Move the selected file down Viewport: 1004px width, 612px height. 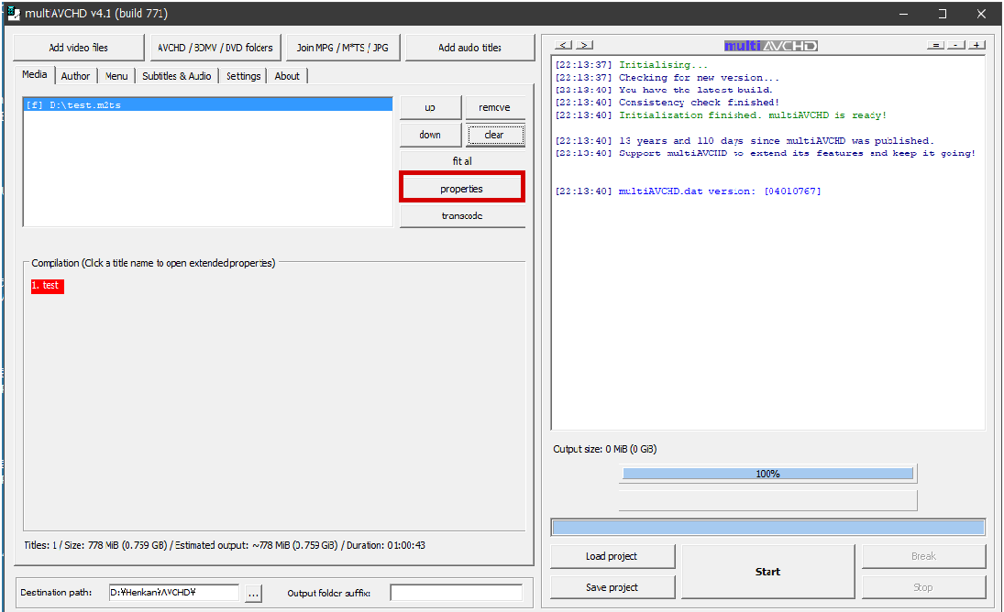[430, 135]
